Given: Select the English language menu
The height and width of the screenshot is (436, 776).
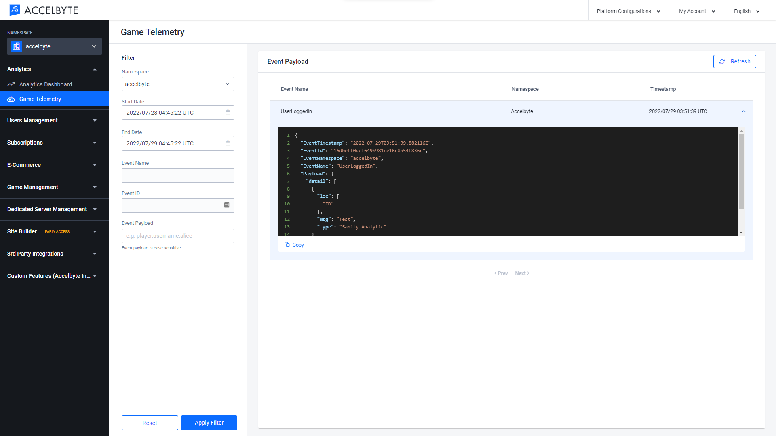Looking at the screenshot, I should tap(746, 10).
